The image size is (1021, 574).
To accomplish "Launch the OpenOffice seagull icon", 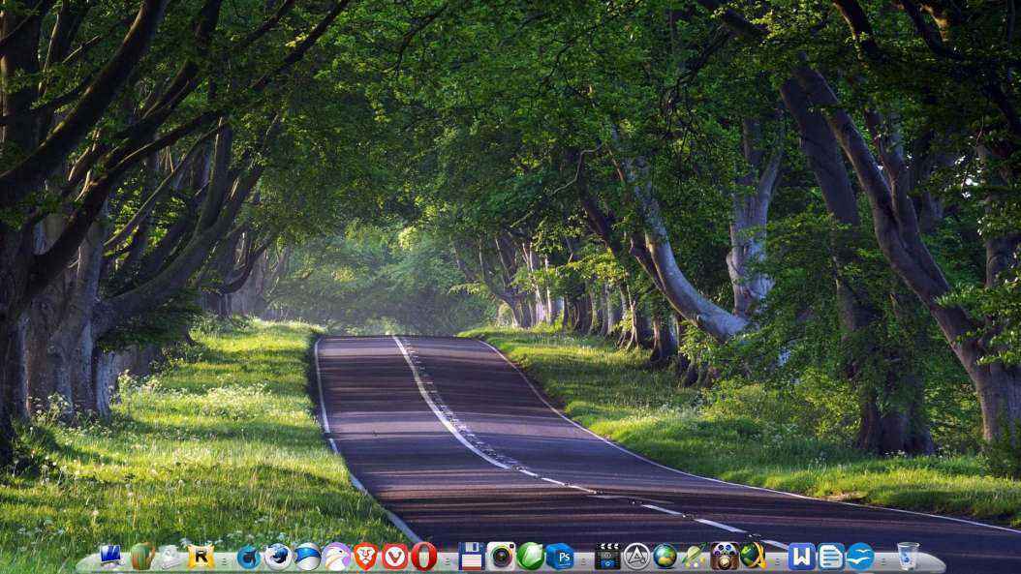I will 860,557.
